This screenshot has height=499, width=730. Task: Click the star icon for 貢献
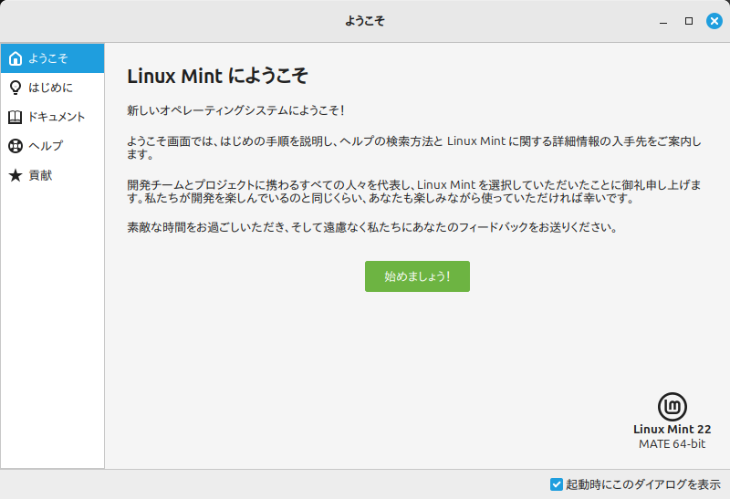15,175
